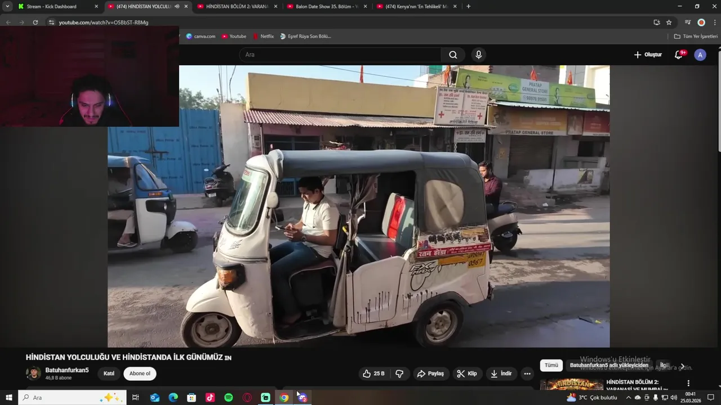The height and width of the screenshot is (405, 721).
Task: Click the YouTube search input field
Action: (x=340, y=55)
